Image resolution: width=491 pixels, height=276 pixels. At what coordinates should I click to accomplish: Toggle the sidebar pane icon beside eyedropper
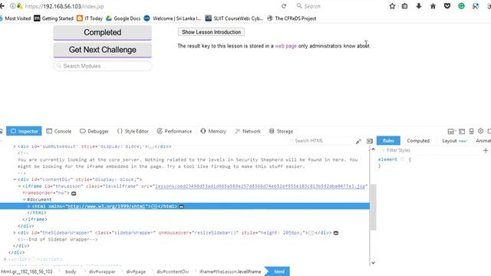pos(370,141)
